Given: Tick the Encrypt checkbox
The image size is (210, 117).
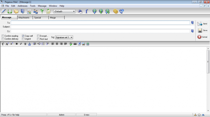Looking at the screenshot, I should point(38,36).
